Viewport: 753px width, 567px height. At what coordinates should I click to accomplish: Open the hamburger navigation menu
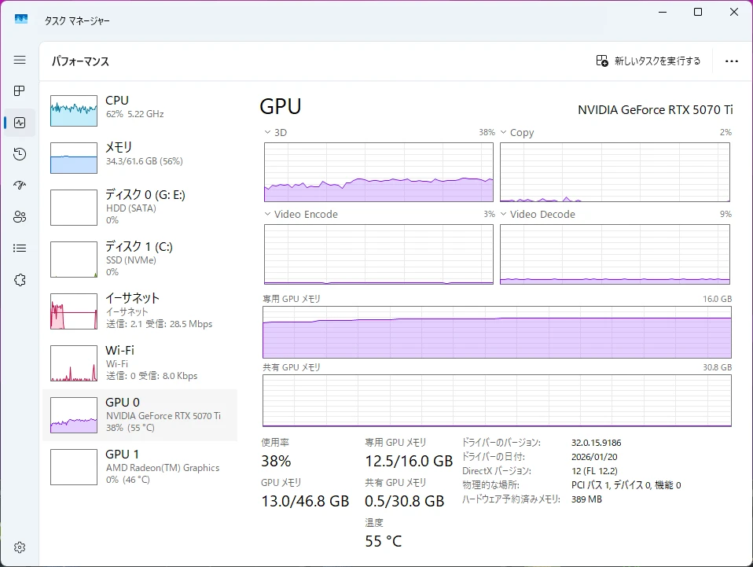click(x=20, y=60)
